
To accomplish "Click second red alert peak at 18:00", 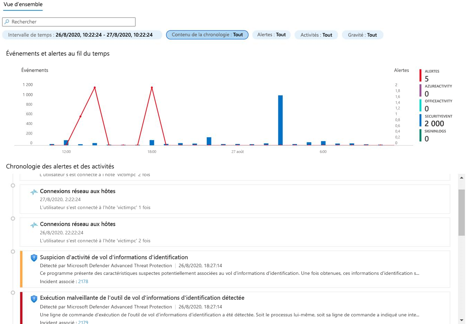I will click(x=152, y=88).
